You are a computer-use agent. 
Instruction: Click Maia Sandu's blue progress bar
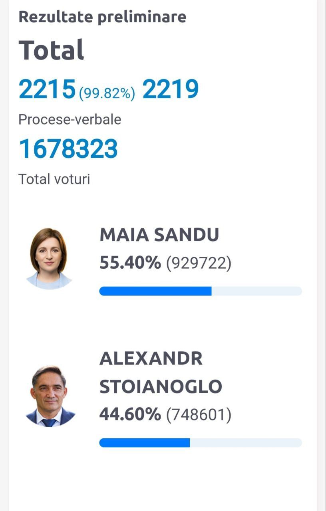pyautogui.click(x=155, y=291)
